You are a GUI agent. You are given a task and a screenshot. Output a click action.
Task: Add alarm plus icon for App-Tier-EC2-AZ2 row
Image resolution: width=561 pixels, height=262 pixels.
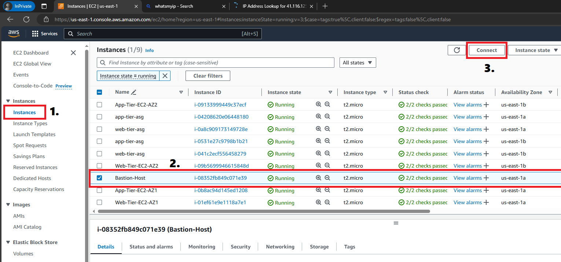[486, 105]
